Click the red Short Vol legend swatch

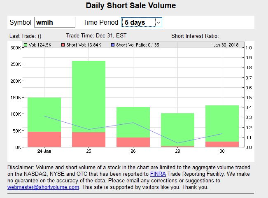pos(63,45)
